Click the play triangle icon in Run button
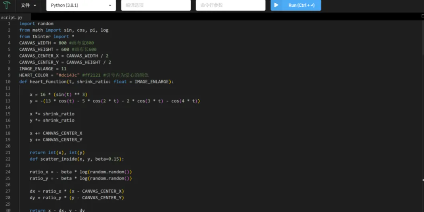424x212 pixels. [x=276, y=5]
